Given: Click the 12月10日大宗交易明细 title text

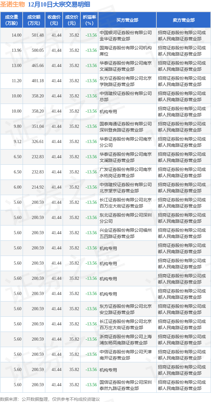Looking at the screenshot, I should tap(59, 4).
